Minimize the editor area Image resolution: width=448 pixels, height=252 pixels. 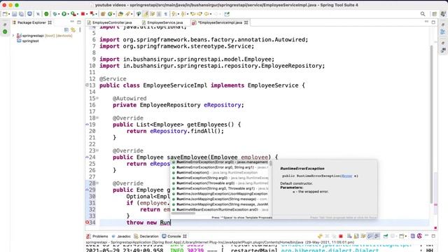(x=426, y=22)
